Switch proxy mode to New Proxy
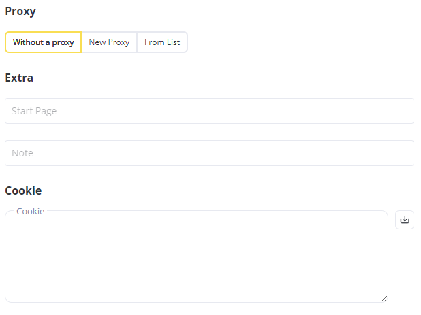The height and width of the screenshot is (315, 421). click(x=109, y=42)
